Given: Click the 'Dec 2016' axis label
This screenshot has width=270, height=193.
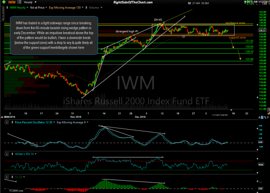Looking at the screenshot, I should [140, 117].
